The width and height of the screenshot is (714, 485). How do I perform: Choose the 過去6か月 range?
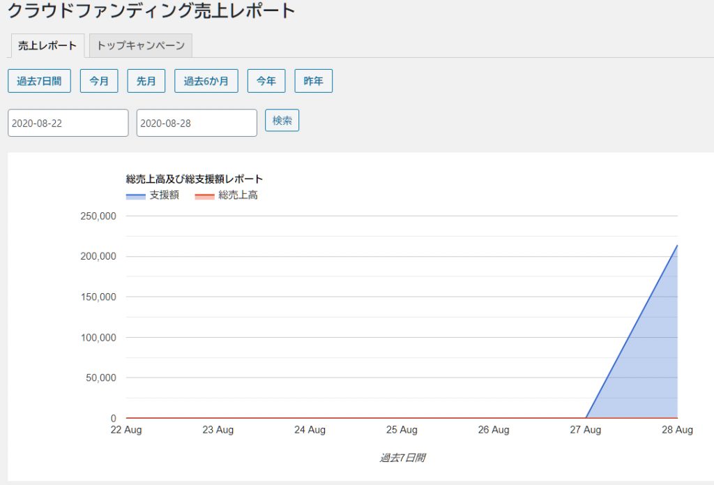click(206, 81)
